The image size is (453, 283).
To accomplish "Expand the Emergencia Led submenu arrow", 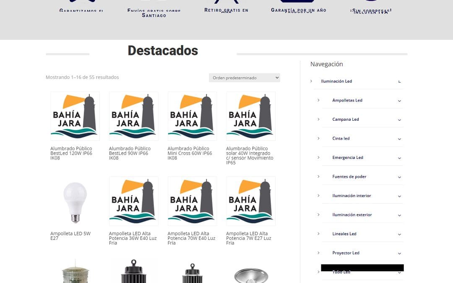I will (x=399, y=158).
